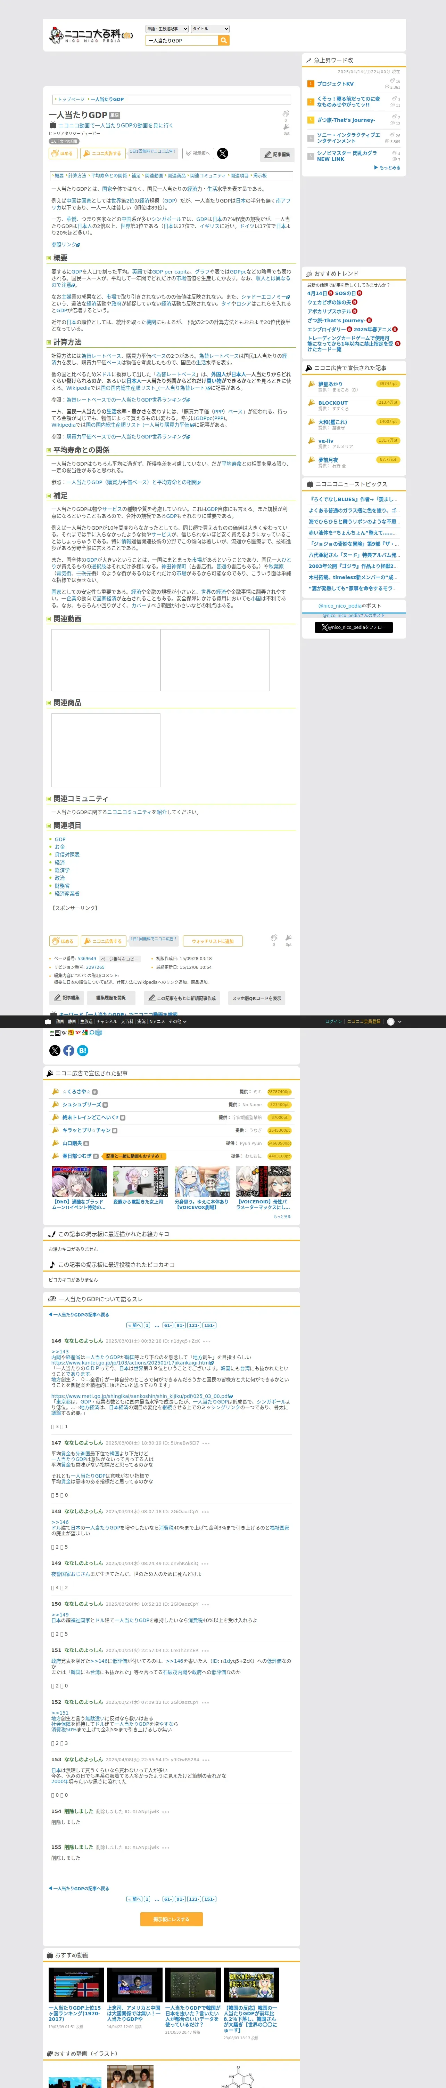
Task: Open the 単語・生放送記事 category dropdown
Action: pos(167,29)
